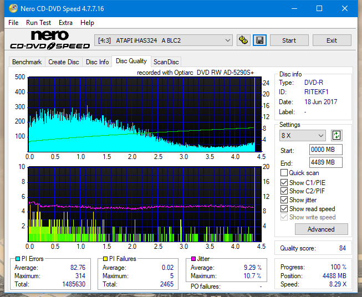
Task: Open the File menu
Action: pos(13,23)
